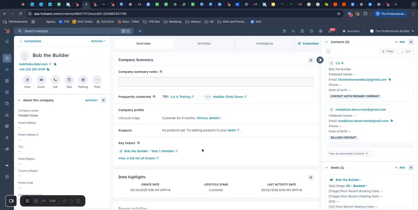Copy Liz H's email address
This screenshot has height=210, width=418.
(390, 80)
